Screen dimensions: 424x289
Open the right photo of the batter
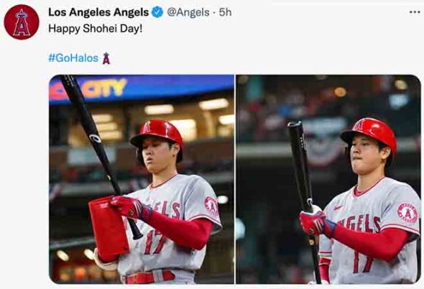[328, 179]
